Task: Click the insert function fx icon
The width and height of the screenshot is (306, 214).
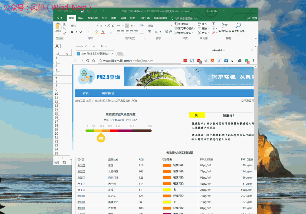Action: click(102, 46)
